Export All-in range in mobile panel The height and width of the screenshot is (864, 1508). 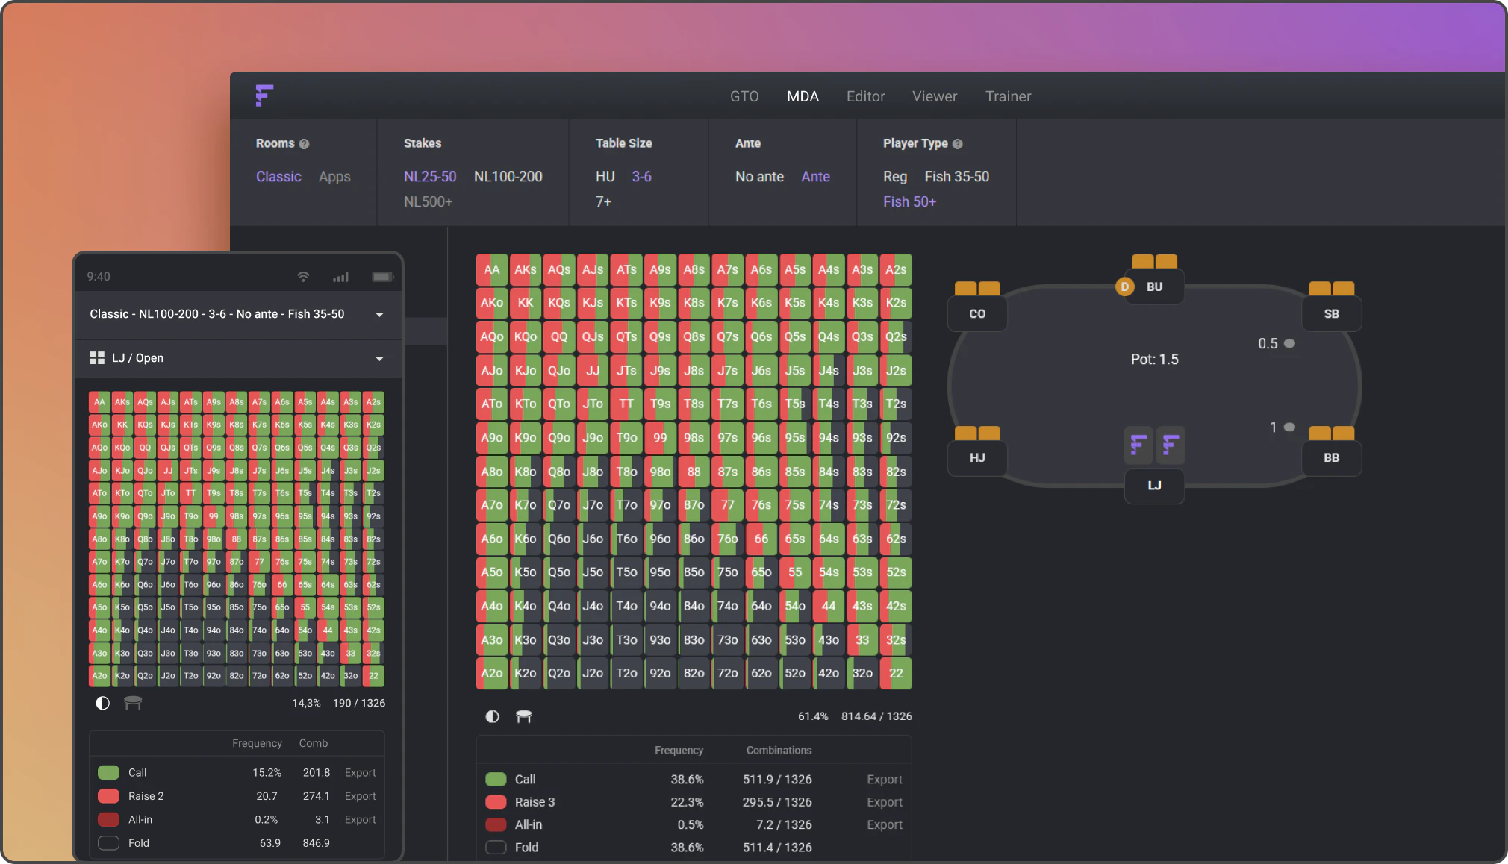360,819
